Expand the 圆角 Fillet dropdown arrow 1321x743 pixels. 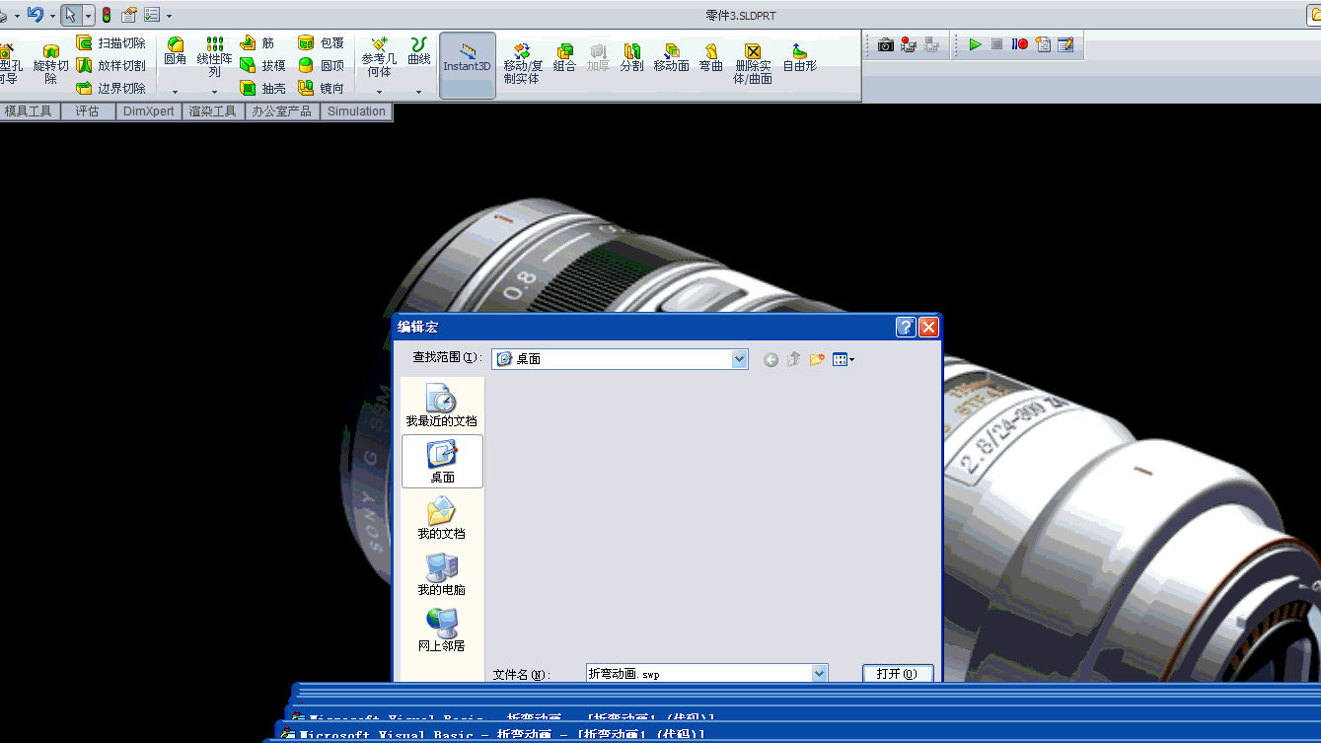(175, 92)
